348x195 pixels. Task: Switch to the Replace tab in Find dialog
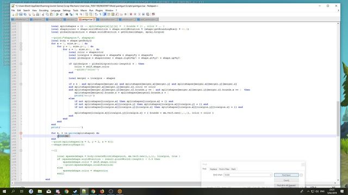coord(213,169)
